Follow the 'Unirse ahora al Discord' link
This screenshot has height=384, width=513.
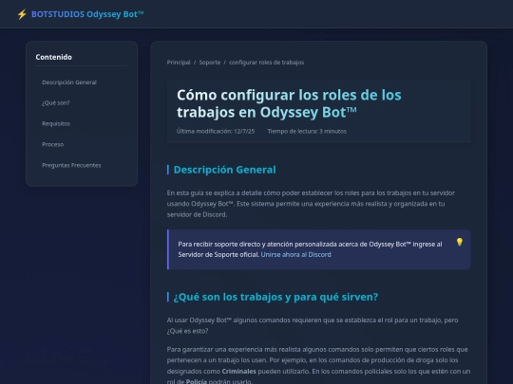(295, 255)
